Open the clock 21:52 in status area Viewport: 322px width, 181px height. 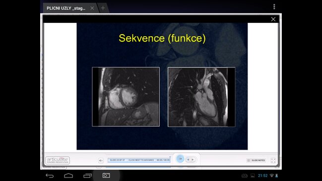tap(262, 176)
